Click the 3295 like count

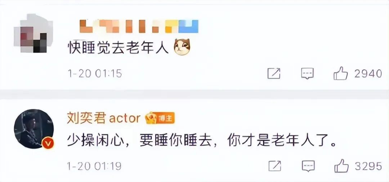[369, 166]
